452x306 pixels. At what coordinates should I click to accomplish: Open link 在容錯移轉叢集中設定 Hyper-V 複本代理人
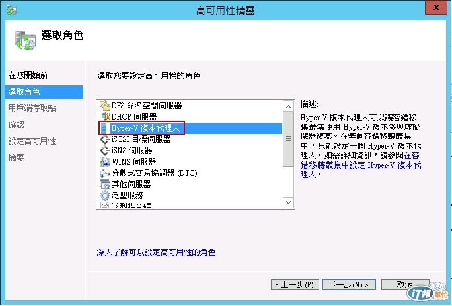(x=361, y=165)
